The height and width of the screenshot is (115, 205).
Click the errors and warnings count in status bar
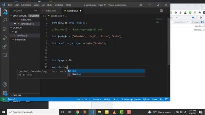pos(13,99)
